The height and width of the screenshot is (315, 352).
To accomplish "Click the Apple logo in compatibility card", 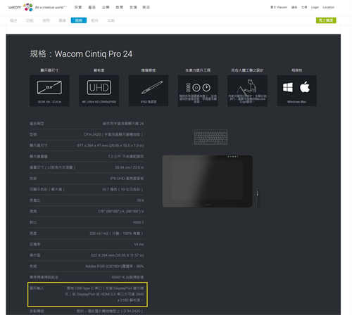I will (305, 87).
